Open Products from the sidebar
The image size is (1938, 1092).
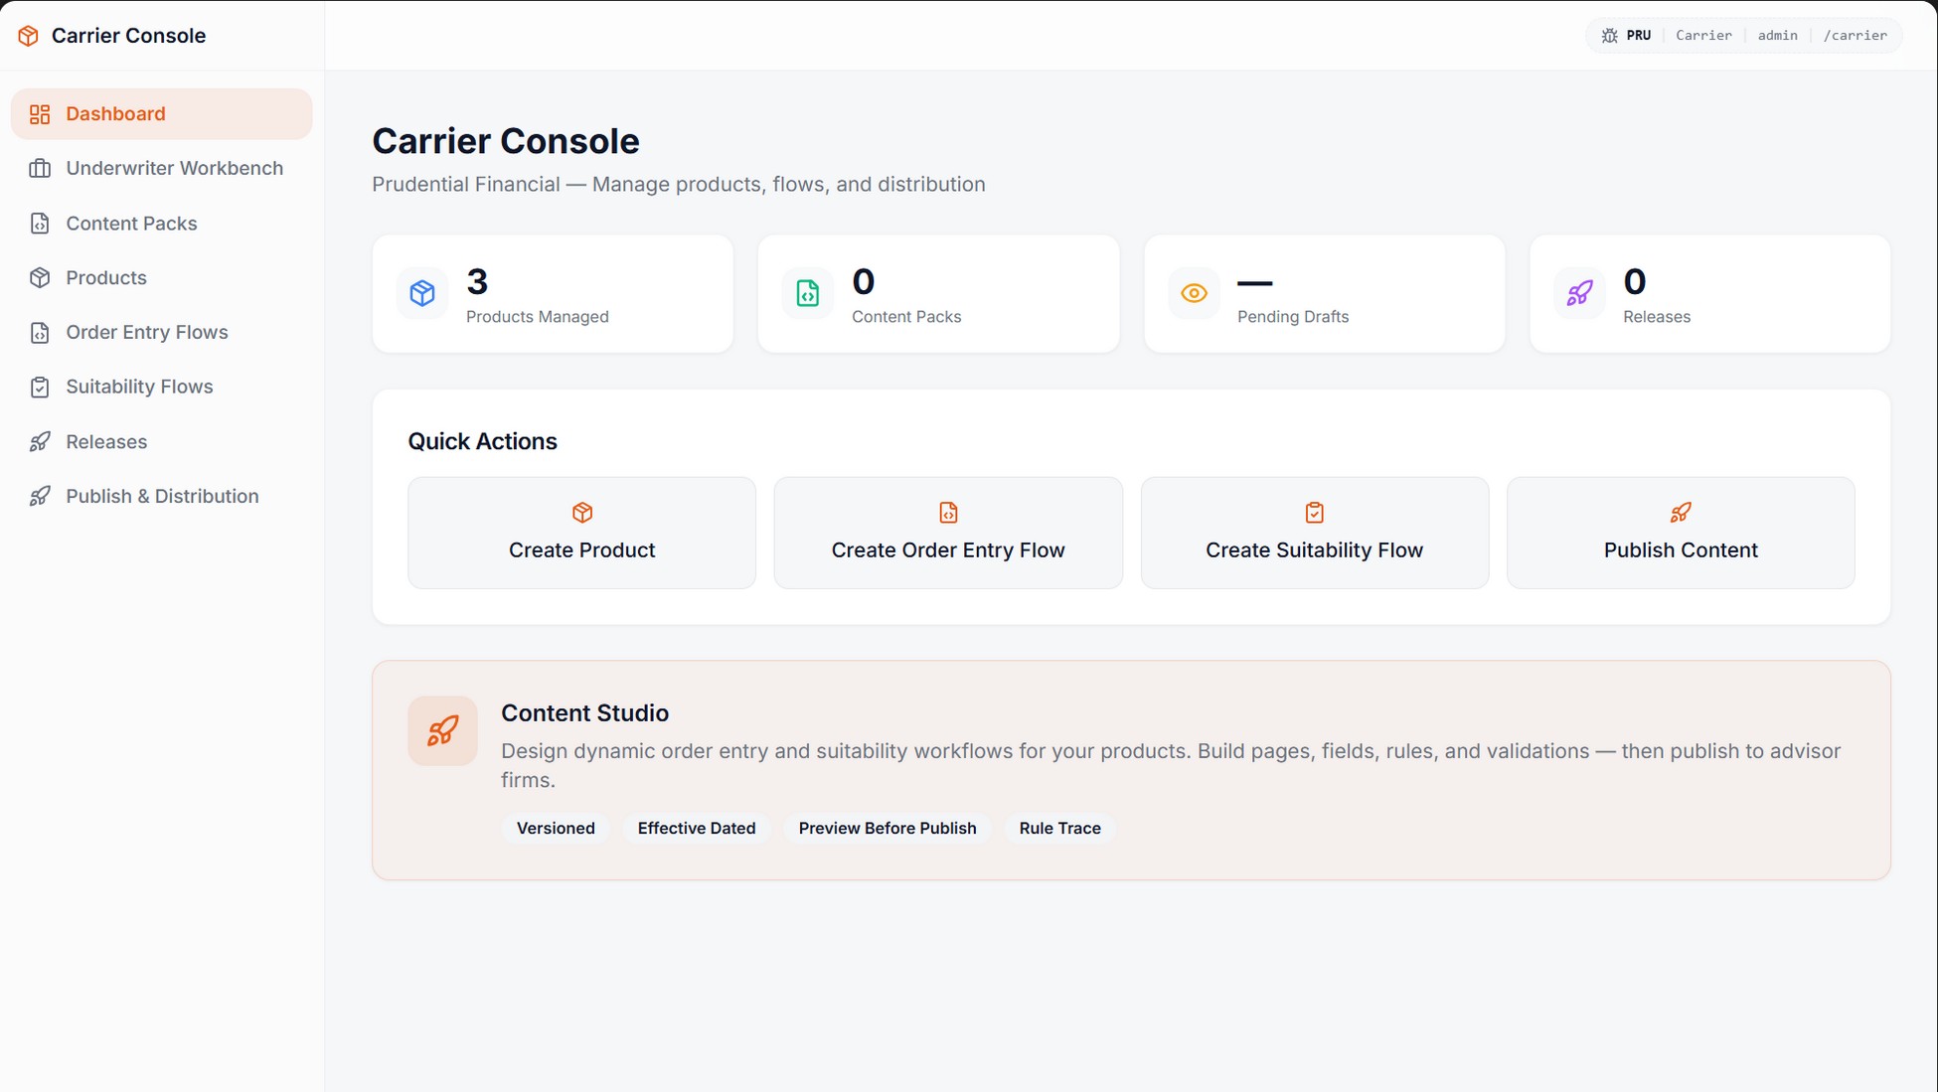point(106,277)
